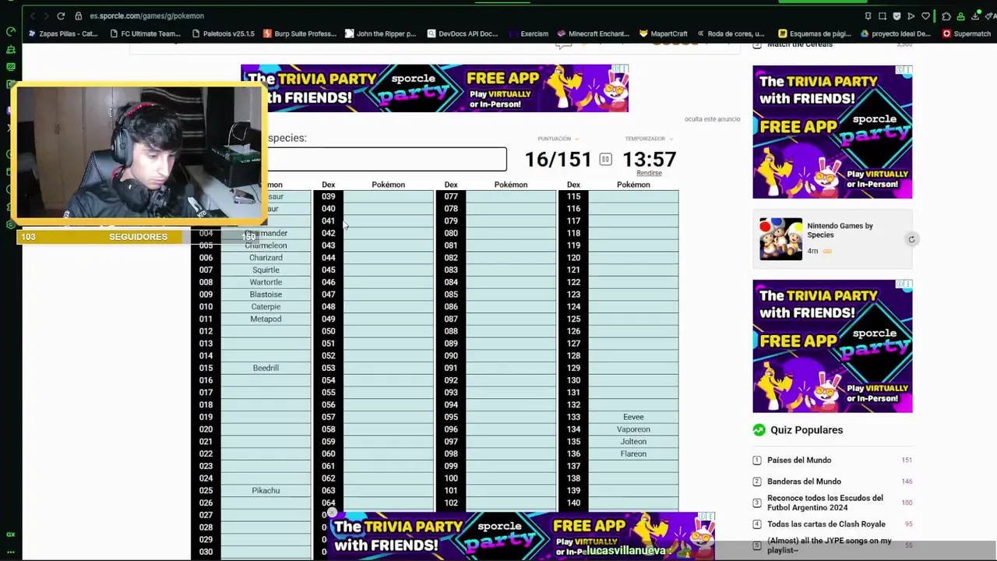Open the John the Ripper bookmark
997x561 pixels.
pos(381,34)
